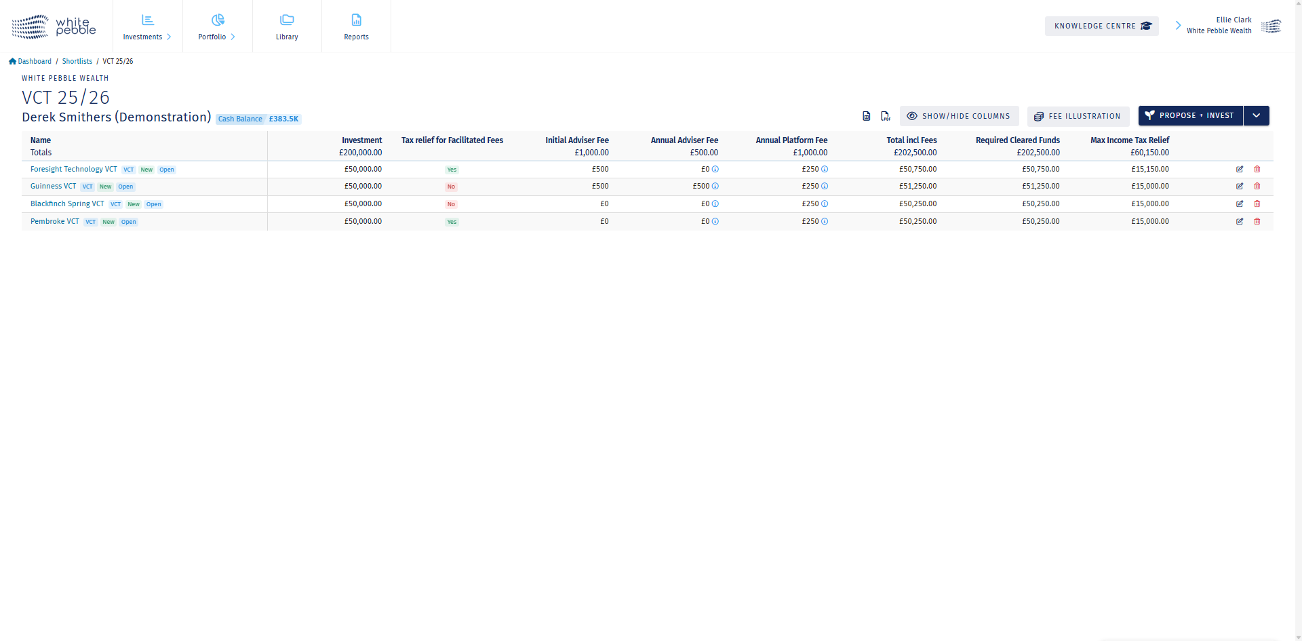Toggle the Yes tax relief badge for Foresight

click(452, 170)
